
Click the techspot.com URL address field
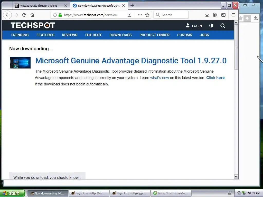(x=91, y=15)
